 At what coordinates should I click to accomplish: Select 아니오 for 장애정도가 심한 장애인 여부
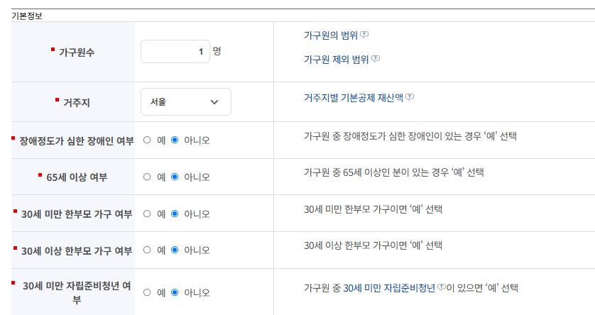[x=175, y=140]
